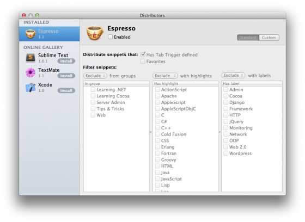Check the Web group checkbox
305x222 pixels.
click(93, 115)
